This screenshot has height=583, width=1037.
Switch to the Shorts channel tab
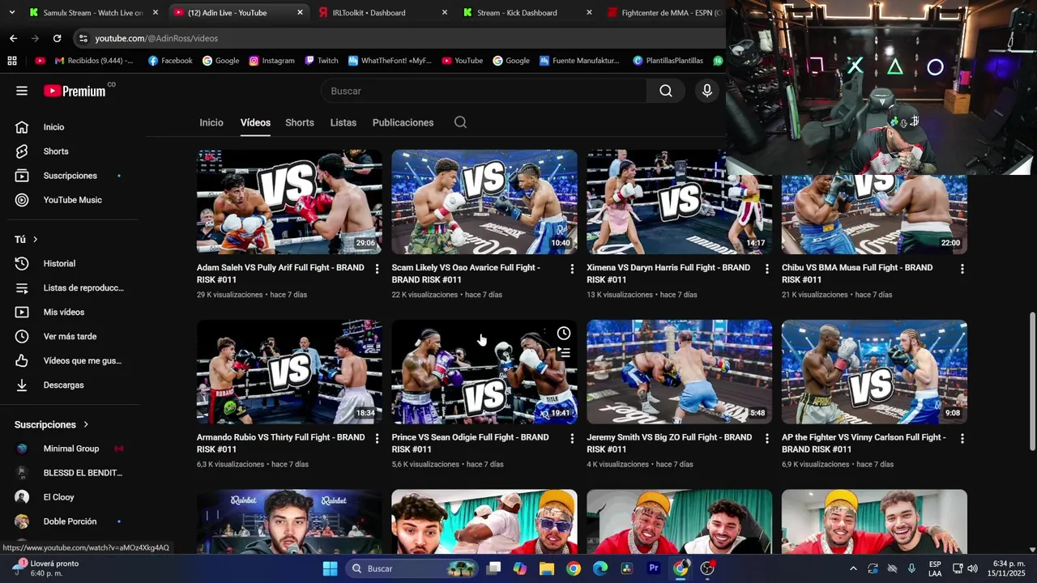(300, 122)
